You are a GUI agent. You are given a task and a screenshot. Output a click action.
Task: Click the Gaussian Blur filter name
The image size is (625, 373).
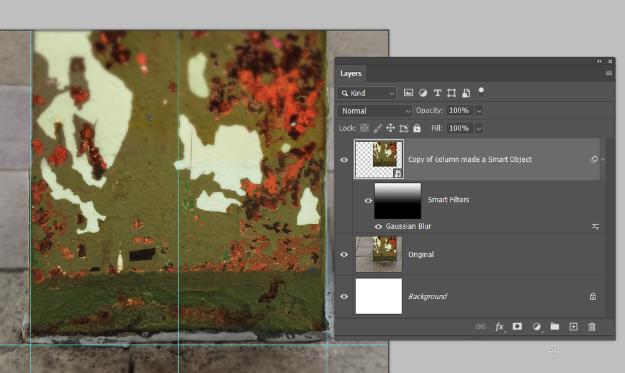click(x=409, y=226)
